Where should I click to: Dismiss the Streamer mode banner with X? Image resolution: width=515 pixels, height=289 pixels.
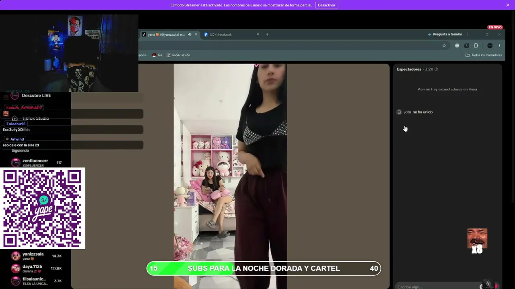pos(508,5)
